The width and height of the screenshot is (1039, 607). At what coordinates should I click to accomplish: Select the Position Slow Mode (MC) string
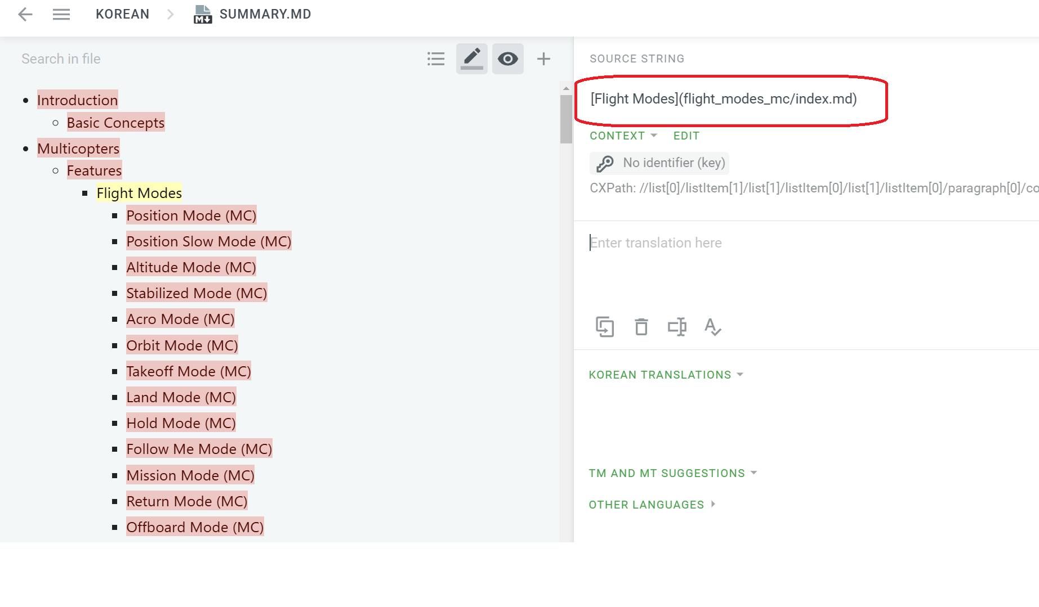point(209,241)
